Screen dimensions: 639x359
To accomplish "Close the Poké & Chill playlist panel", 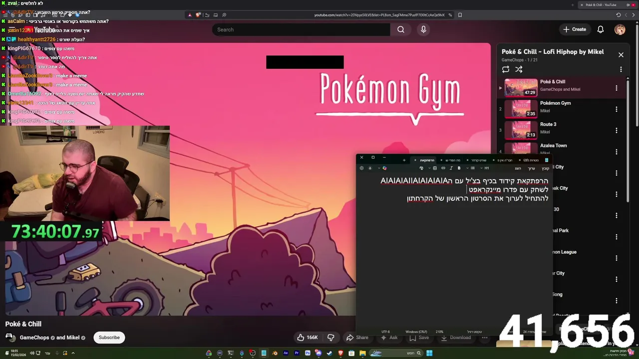I will coord(621,55).
